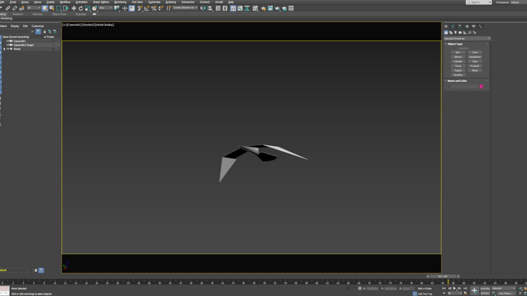Expand the Körper tree item
This screenshot has height=296, width=527.
(x=4, y=49)
